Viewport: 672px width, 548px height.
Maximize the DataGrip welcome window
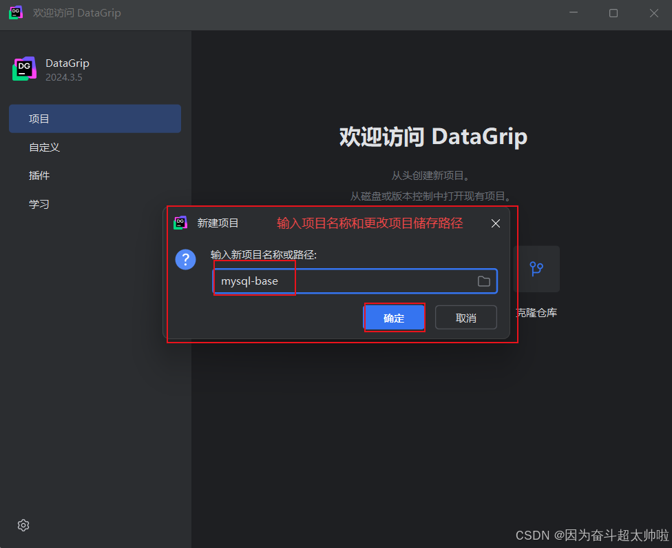pyautogui.click(x=613, y=13)
